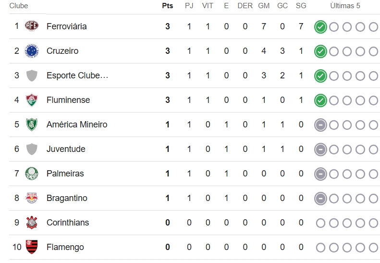
Task: Click the Flamengo striped shield icon
Action: 32,247
